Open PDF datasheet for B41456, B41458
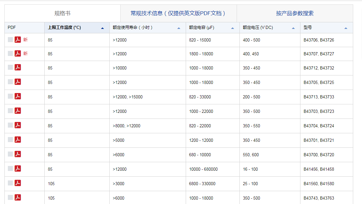The width and height of the screenshot is (362, 204). click(18, 168)
